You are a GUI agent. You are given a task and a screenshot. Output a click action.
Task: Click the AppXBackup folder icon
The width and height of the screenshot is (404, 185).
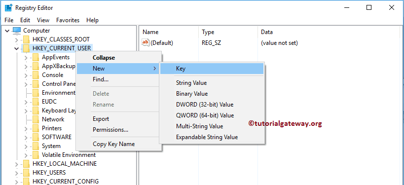point(36,66)
